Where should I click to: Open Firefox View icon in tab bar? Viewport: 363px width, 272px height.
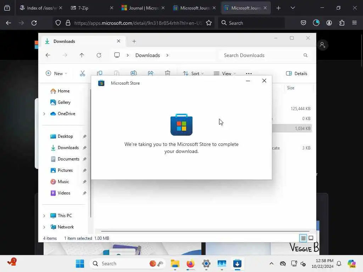coord(7,8)
